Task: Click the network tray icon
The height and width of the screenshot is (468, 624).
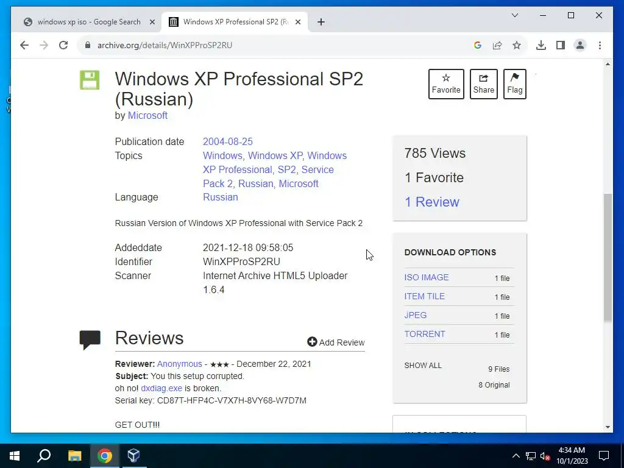Action: click(531, 456)
